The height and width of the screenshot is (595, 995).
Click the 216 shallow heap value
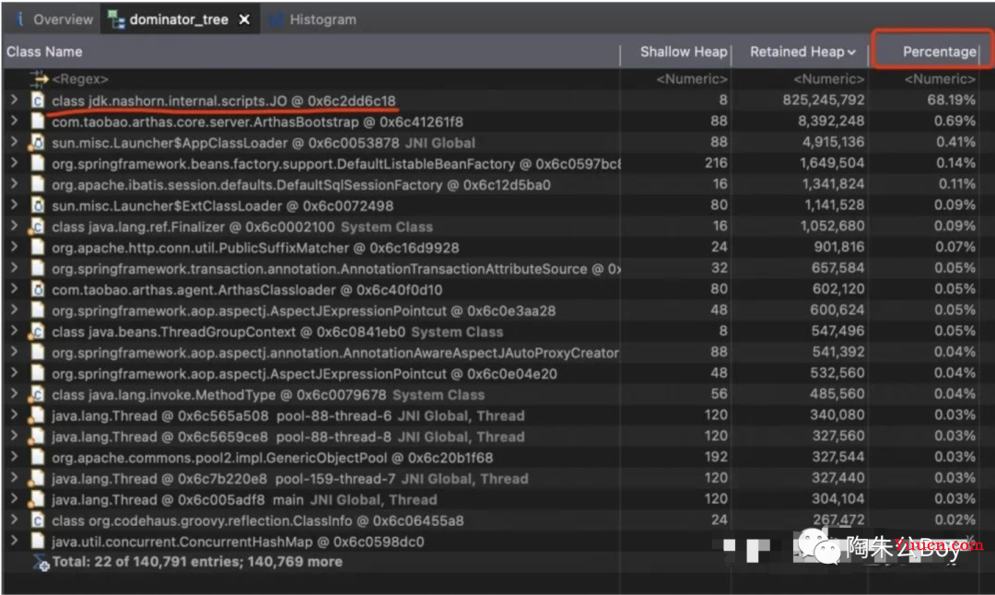click(x=716, y=163)
